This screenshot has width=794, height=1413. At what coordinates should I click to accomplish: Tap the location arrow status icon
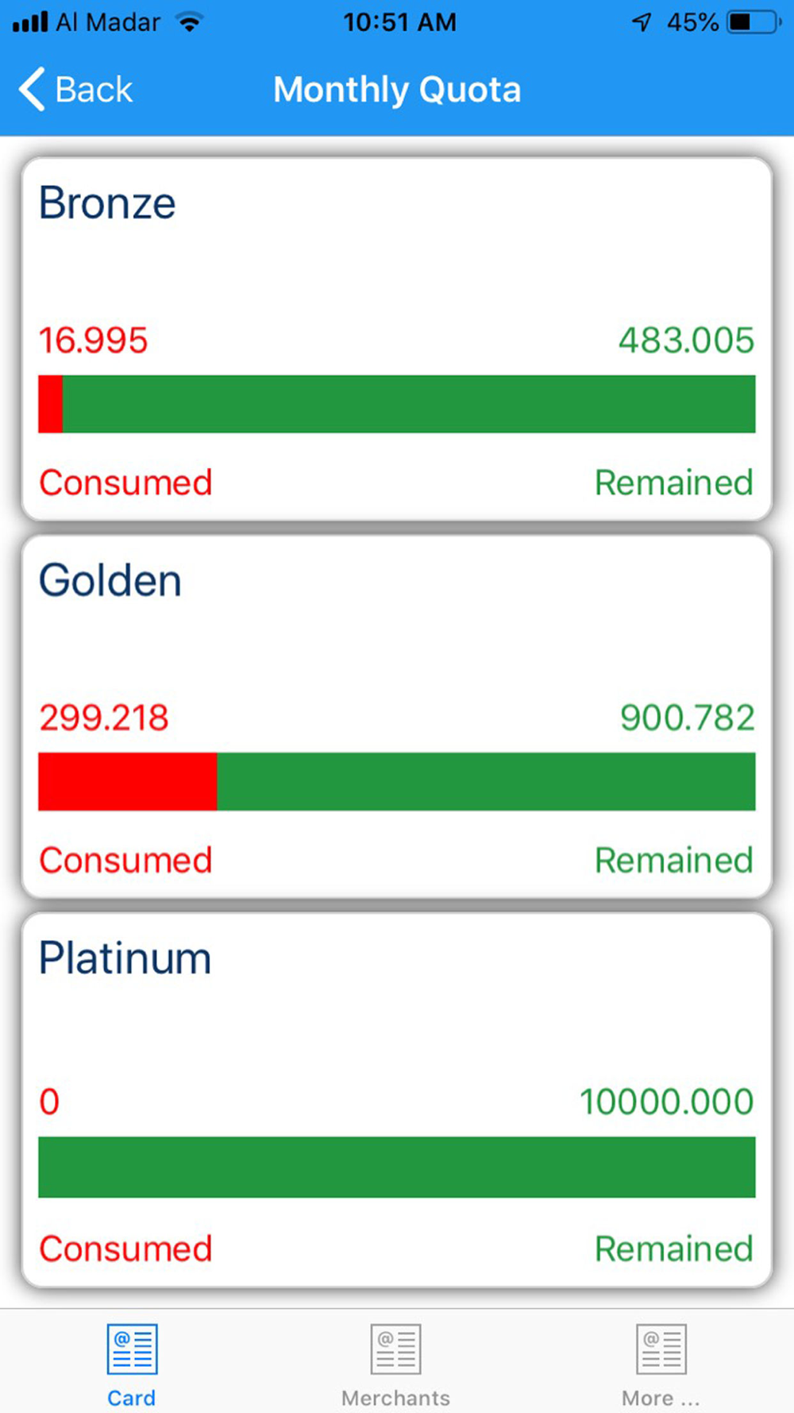(642, 22)
